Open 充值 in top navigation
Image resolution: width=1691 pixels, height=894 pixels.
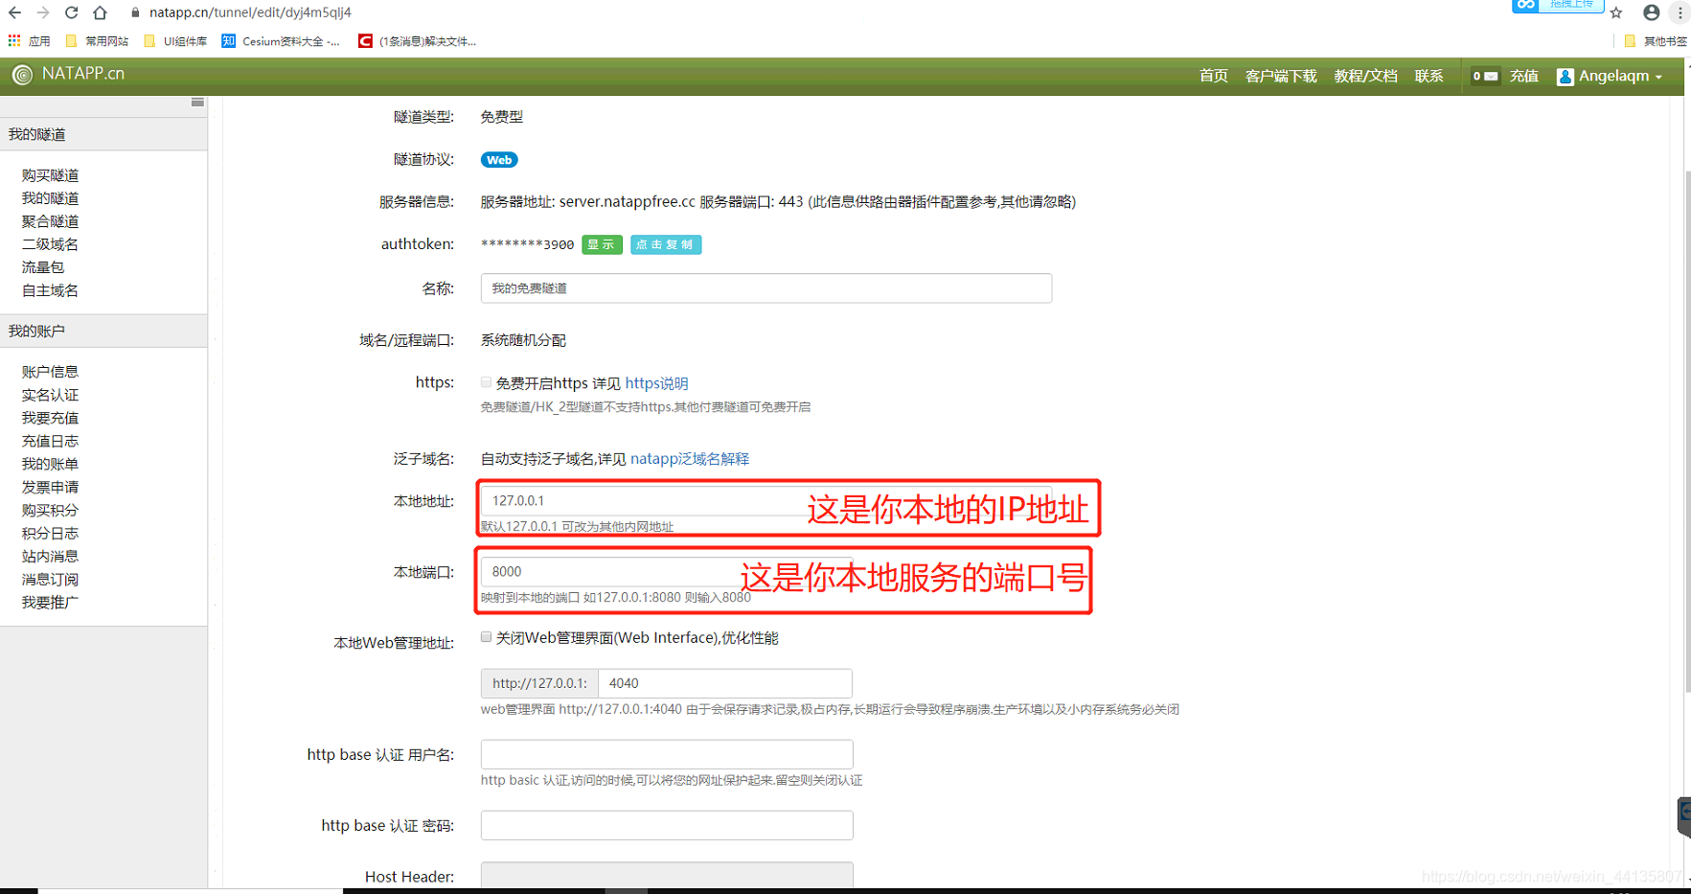[1523, 76]
